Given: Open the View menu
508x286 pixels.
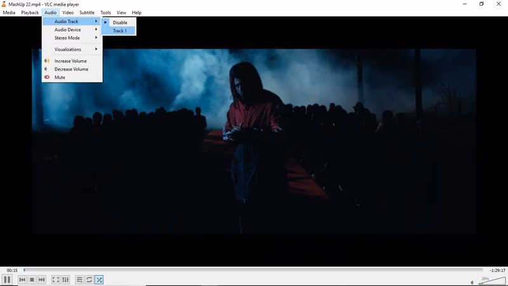Looking at the screenshot, I should [121, 13].
